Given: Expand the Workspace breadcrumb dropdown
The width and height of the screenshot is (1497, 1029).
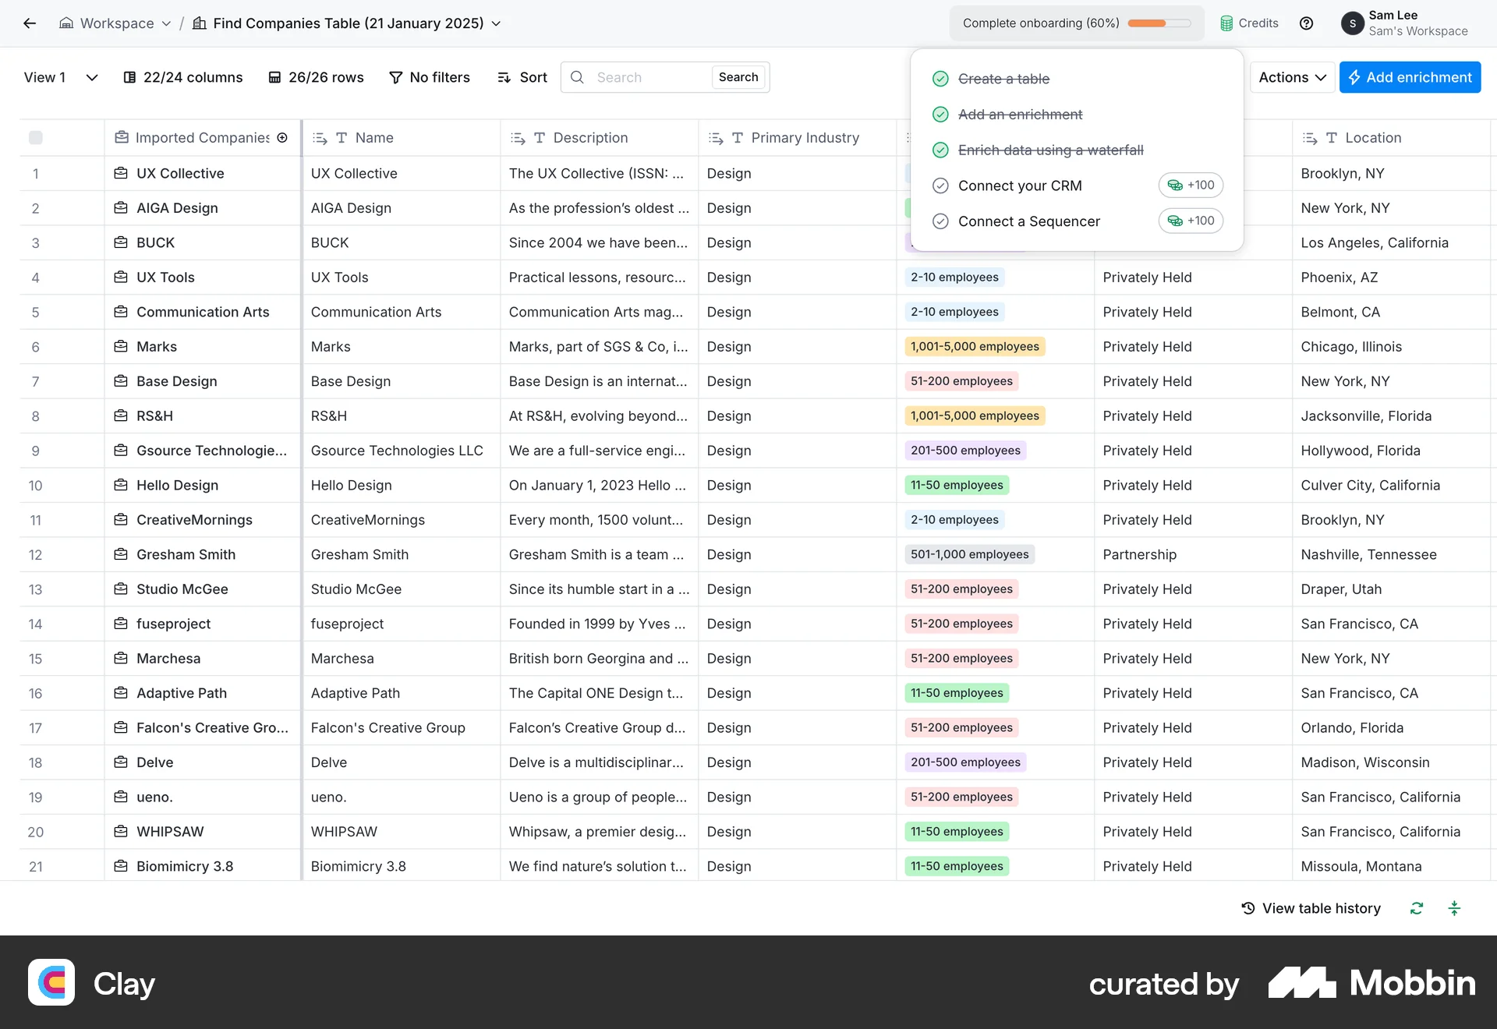Looking at the screenshot, I should click(x=166, y=23).
